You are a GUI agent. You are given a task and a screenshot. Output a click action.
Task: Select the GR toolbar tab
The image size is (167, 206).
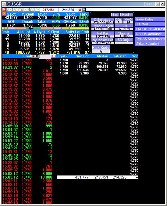(32, 10)
